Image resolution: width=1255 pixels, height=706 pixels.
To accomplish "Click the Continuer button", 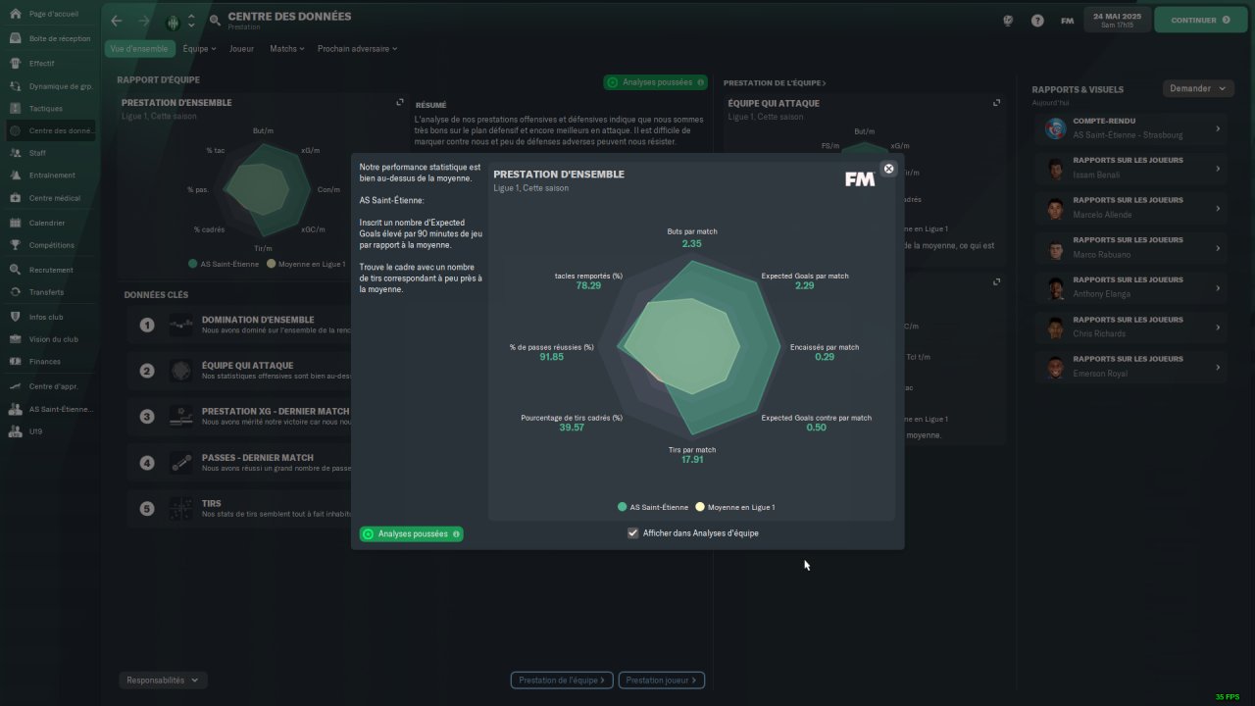I will [x=1200, y=20].
